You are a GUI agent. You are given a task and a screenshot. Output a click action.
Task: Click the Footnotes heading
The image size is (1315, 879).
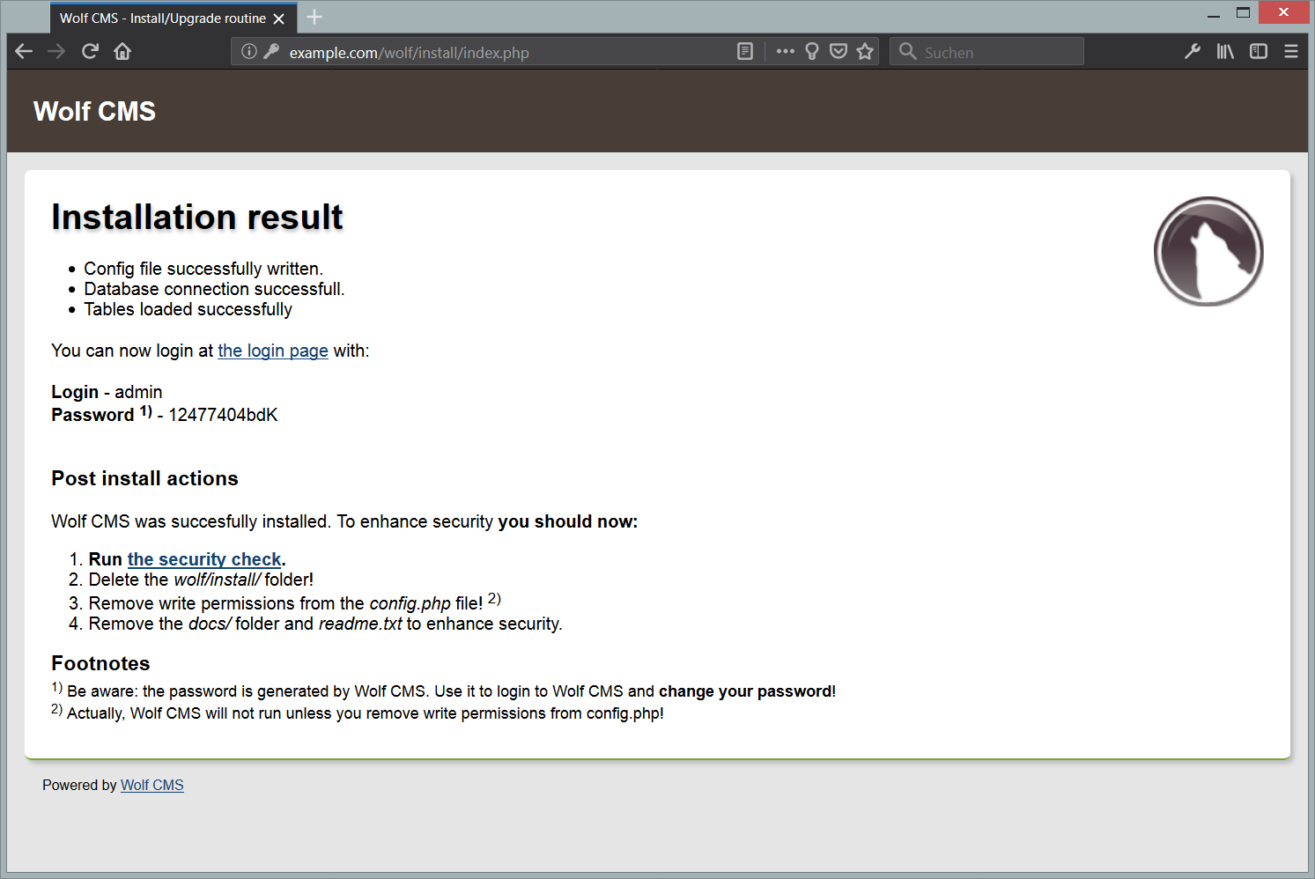[100, 663]
